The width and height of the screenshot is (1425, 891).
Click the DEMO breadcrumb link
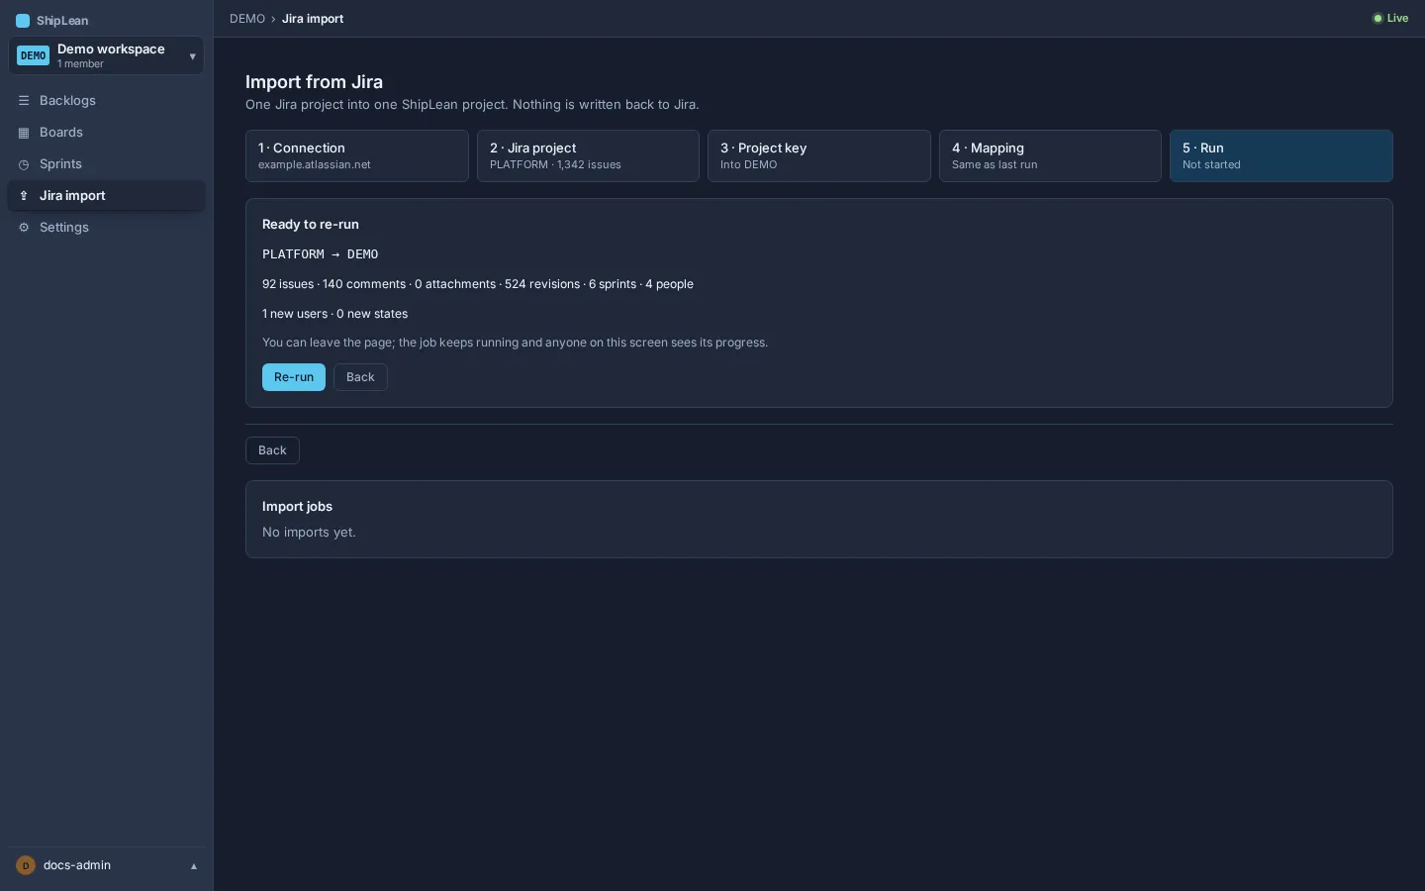point(247,19)
